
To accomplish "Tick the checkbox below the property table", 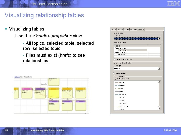I will (x=115, y=59).
